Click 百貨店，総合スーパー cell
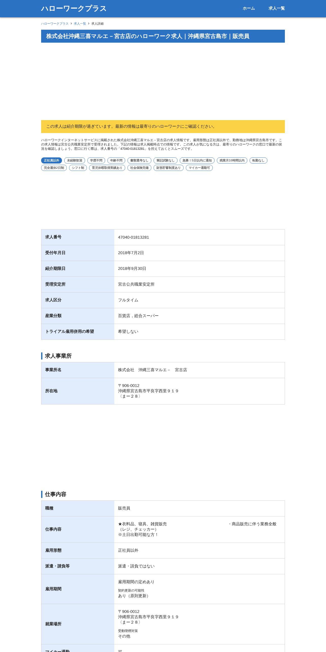The width and height of the screenshot is (326, 652). 199,316
